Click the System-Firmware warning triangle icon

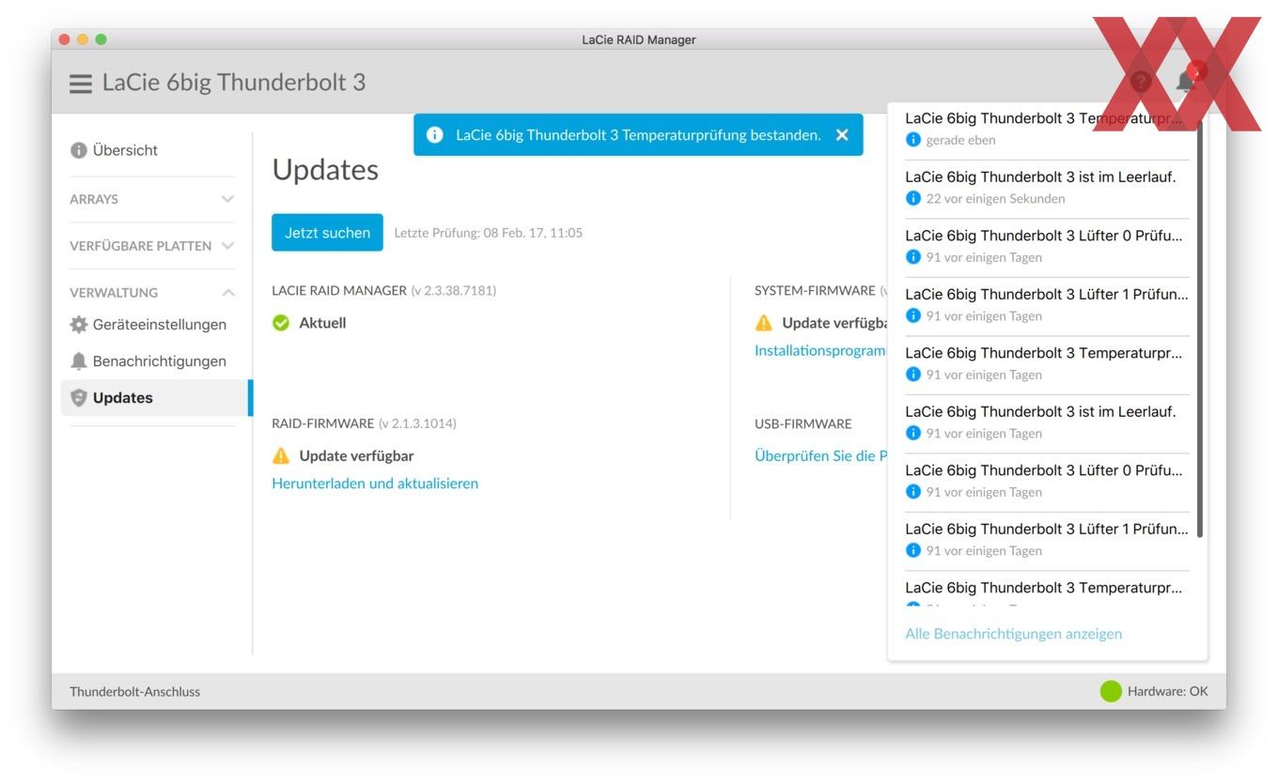(763, 323)
